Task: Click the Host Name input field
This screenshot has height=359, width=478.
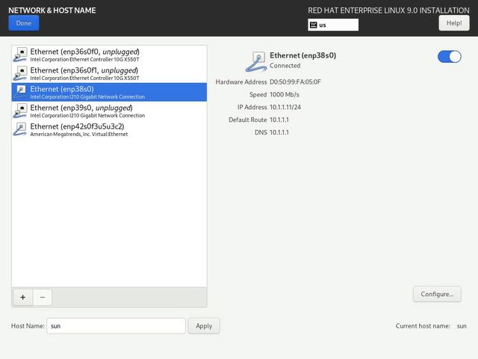Action: coord(116,326)
